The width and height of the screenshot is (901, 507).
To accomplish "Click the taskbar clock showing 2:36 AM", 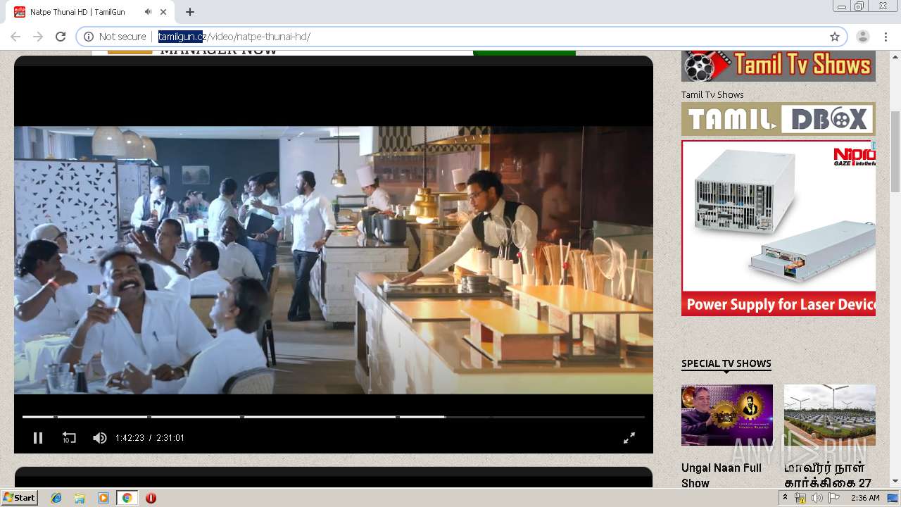I will (x=865, y=498).
